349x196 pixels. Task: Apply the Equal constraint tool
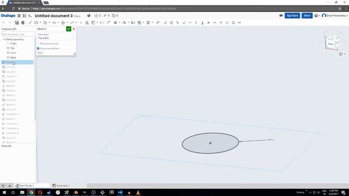208,23
